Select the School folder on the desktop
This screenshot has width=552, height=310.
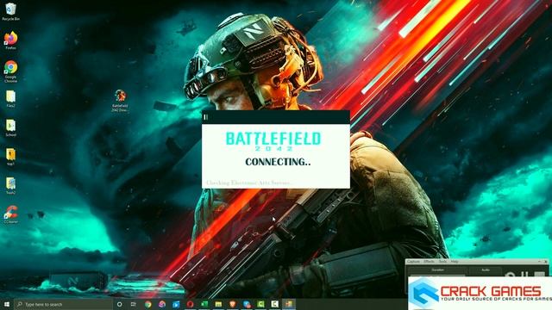10,128
